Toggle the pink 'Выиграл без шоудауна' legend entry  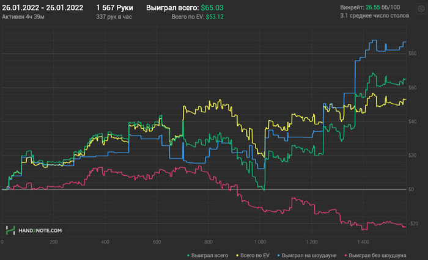click(x=375, y=255)
